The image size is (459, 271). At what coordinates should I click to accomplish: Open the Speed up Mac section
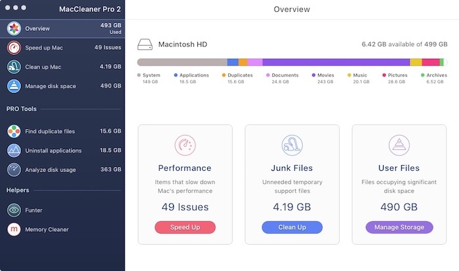(x=62, y=48)
